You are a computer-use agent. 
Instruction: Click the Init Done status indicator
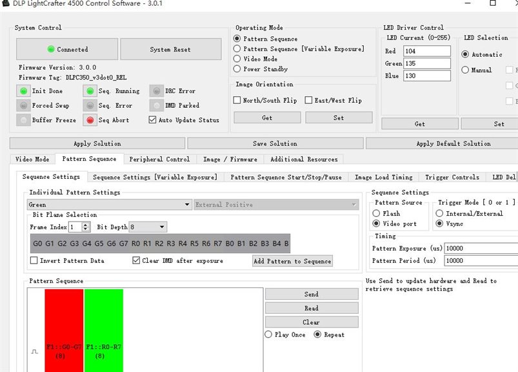pyautogui.click(x=23, y=91)
